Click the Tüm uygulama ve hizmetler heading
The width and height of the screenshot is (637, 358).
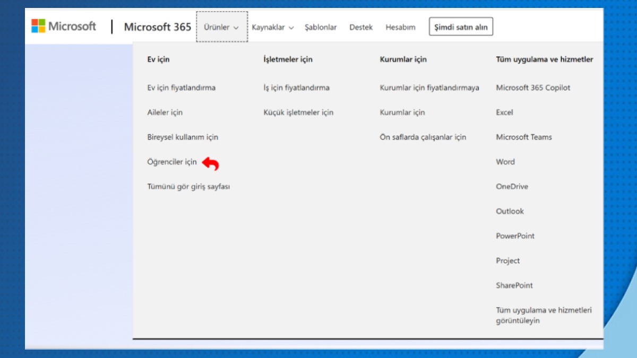[x=545, y=59]
